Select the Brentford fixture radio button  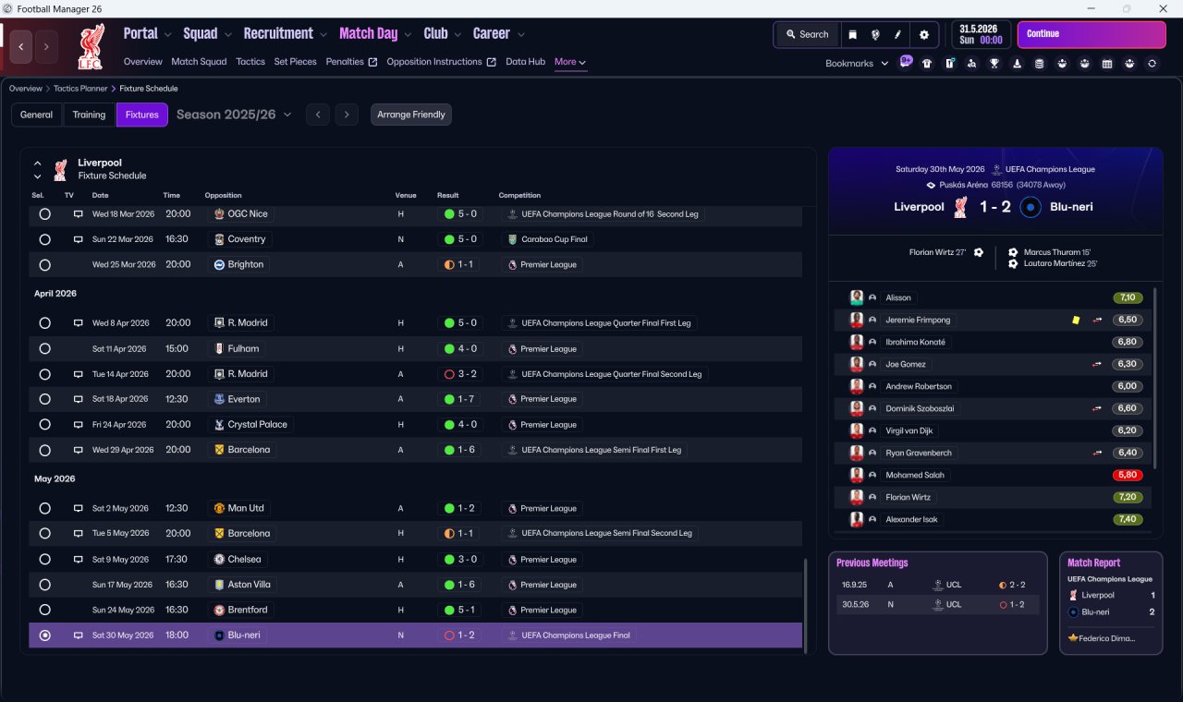(44, 610)
